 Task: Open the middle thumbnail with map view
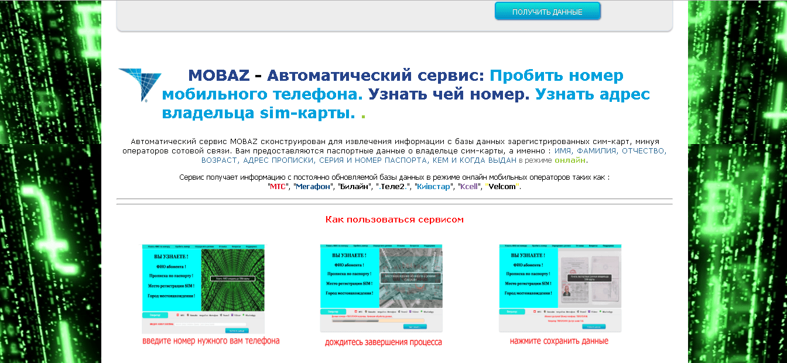click(381, 287)
